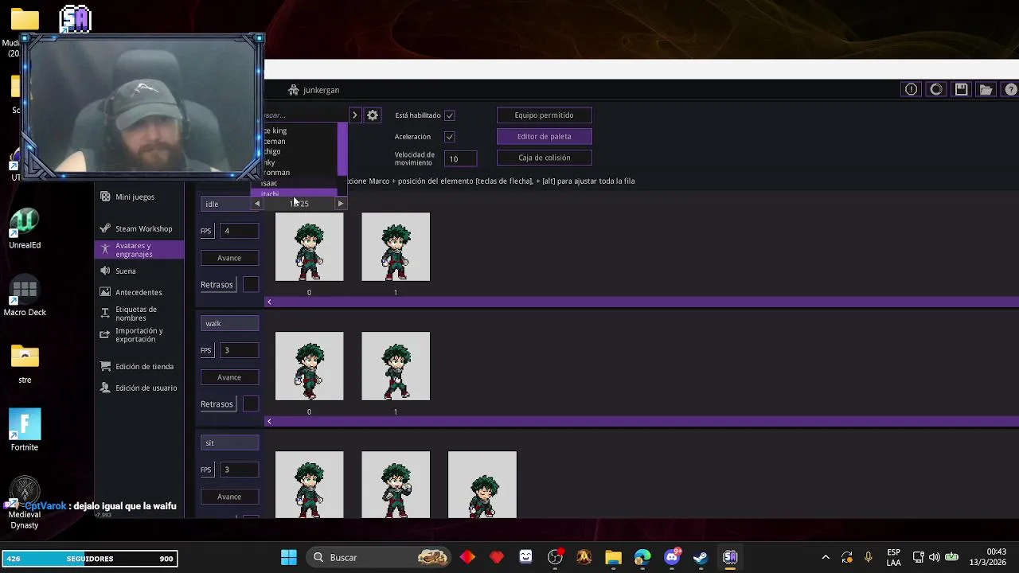Click the microphone icon in system tray

[869, 557]
